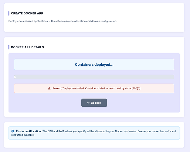Click the 'Containers deployed...' status banner
The width and height of the screenshot is (190, 152).
point(94,64)
